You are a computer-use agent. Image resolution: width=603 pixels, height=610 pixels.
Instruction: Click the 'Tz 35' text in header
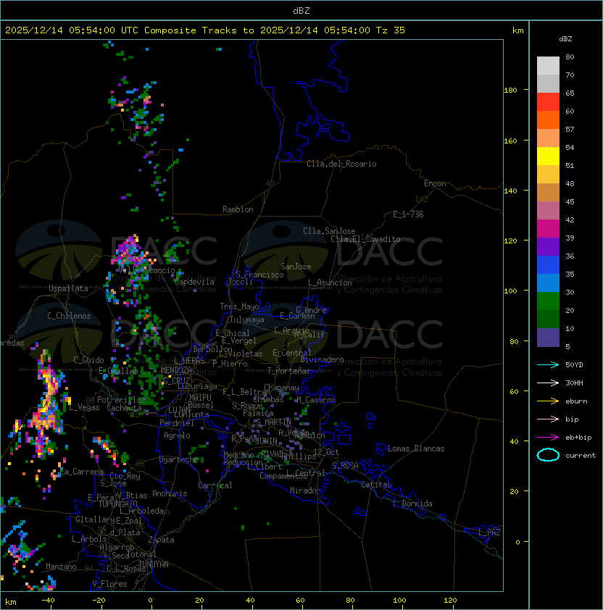tap(391, 30)
